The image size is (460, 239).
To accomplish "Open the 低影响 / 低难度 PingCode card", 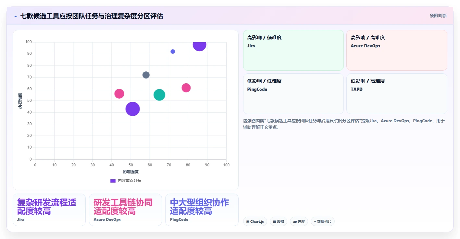I will 293,94.
